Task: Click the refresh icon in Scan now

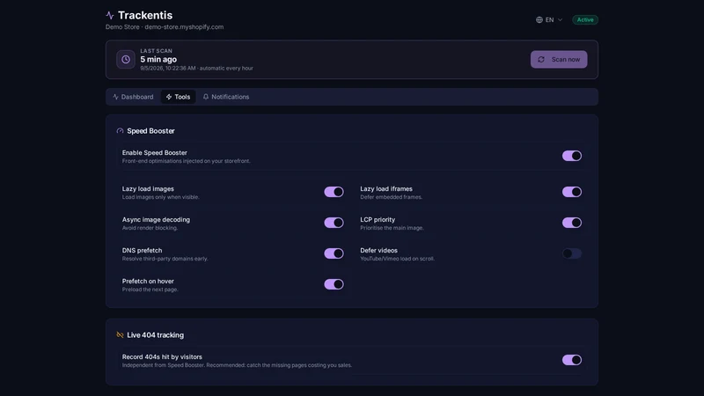Action: point(541,59)
